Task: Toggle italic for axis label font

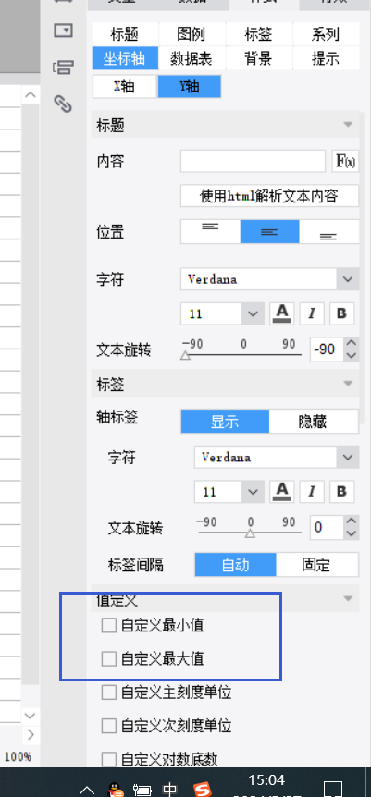Action: pyautogui.click(x=312, y=492)
